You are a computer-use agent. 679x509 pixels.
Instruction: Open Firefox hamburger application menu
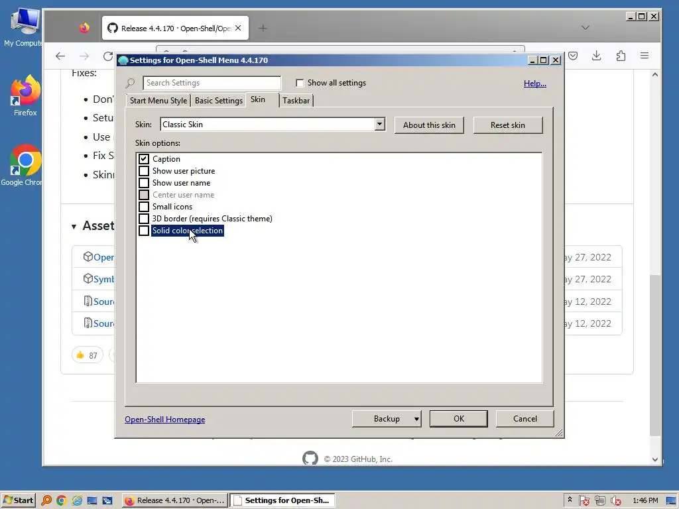[645, 56]
